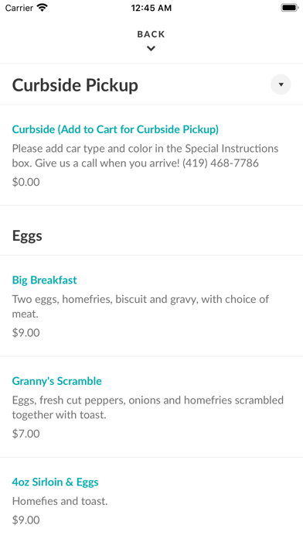Screen dimensions: 303x539
Task: Tap the BACK label at top
Action: click(151, 34)
